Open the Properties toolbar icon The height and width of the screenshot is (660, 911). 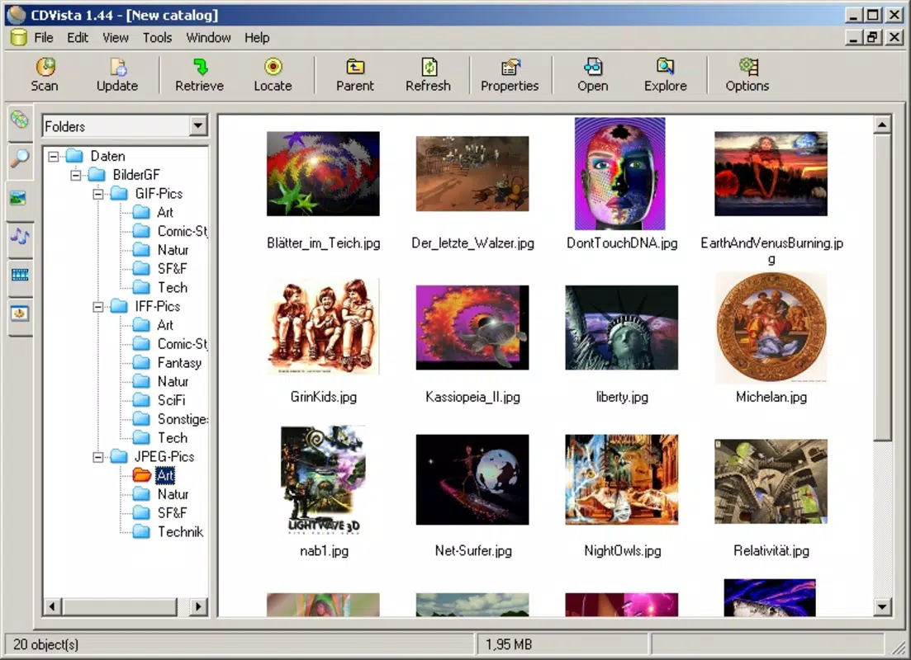pyautogui.click(x=510, y=67)
